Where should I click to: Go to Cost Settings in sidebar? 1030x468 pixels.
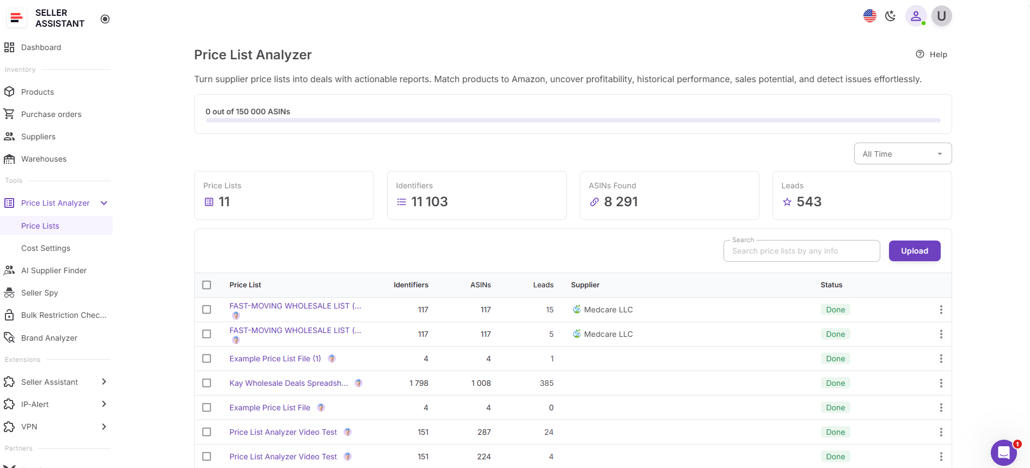[x=46, y=248]
